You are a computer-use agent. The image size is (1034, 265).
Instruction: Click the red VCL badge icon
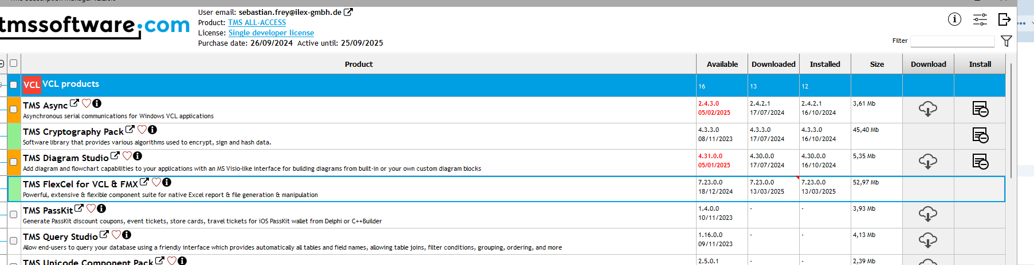32,85
